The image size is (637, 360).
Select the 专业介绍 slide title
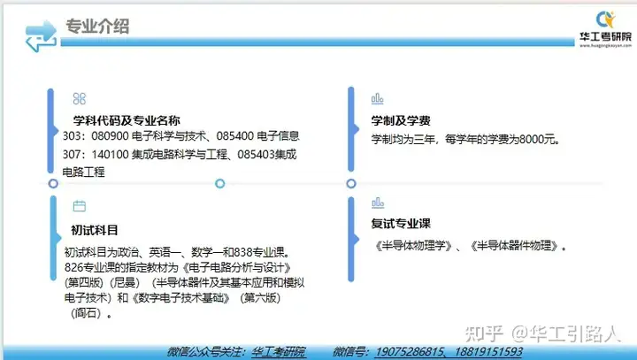(x=97, y=27)
